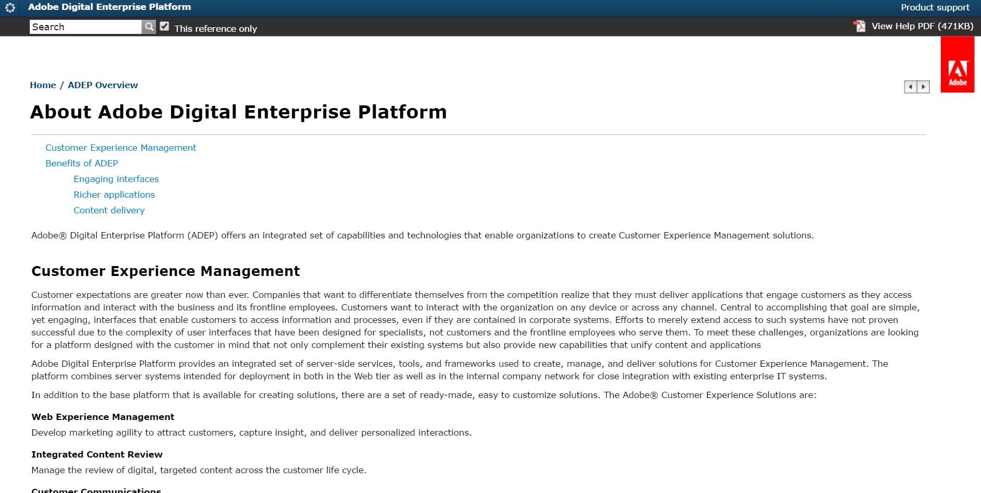Click the search magnifier icon

click(x=149, y=27)
